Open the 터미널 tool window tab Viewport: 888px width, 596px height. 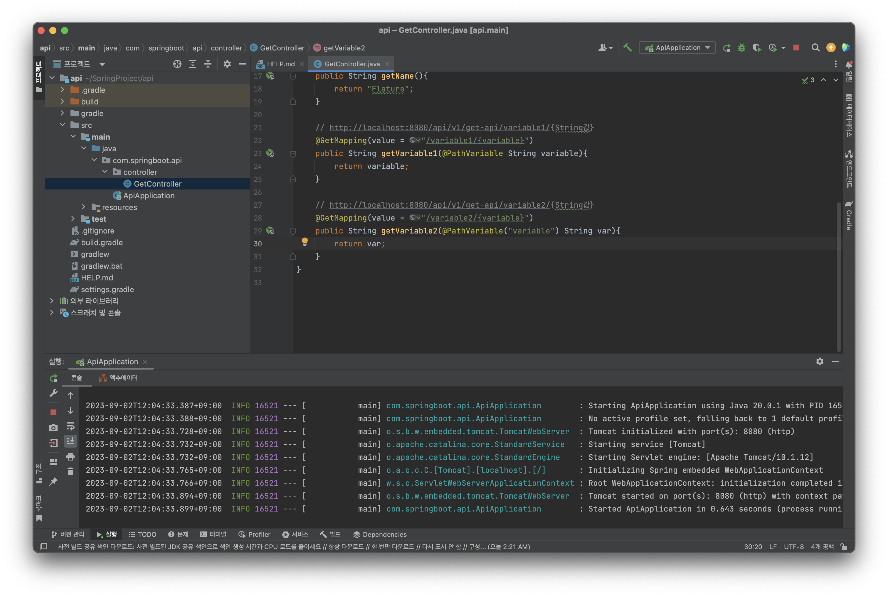213,534
